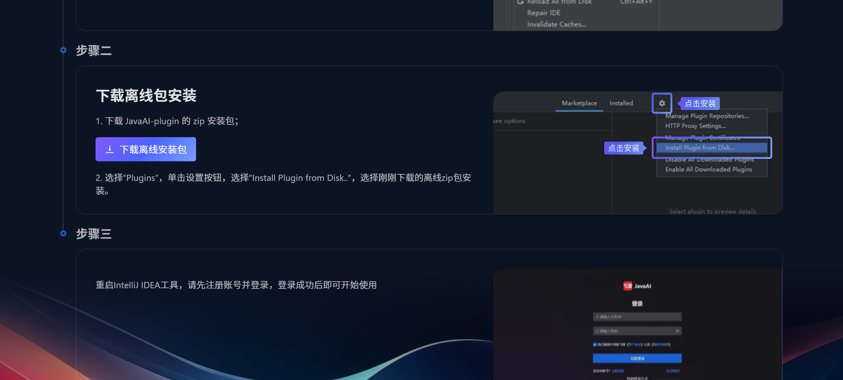
Task: Click the download icon inside the 下载离线安装包 button
Action: click(x=110, y=149)
